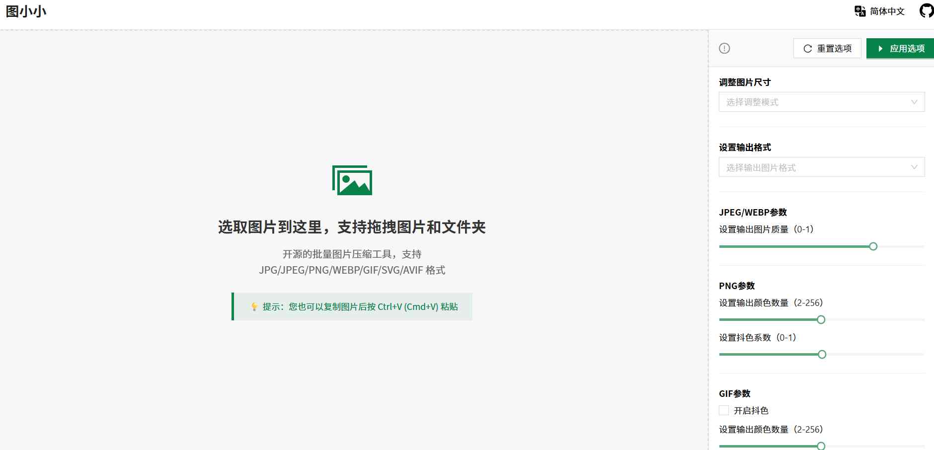The image size is (934, 450).
Task: Click the 调整图片尺寸 section heading
Action: coord(744,82)
